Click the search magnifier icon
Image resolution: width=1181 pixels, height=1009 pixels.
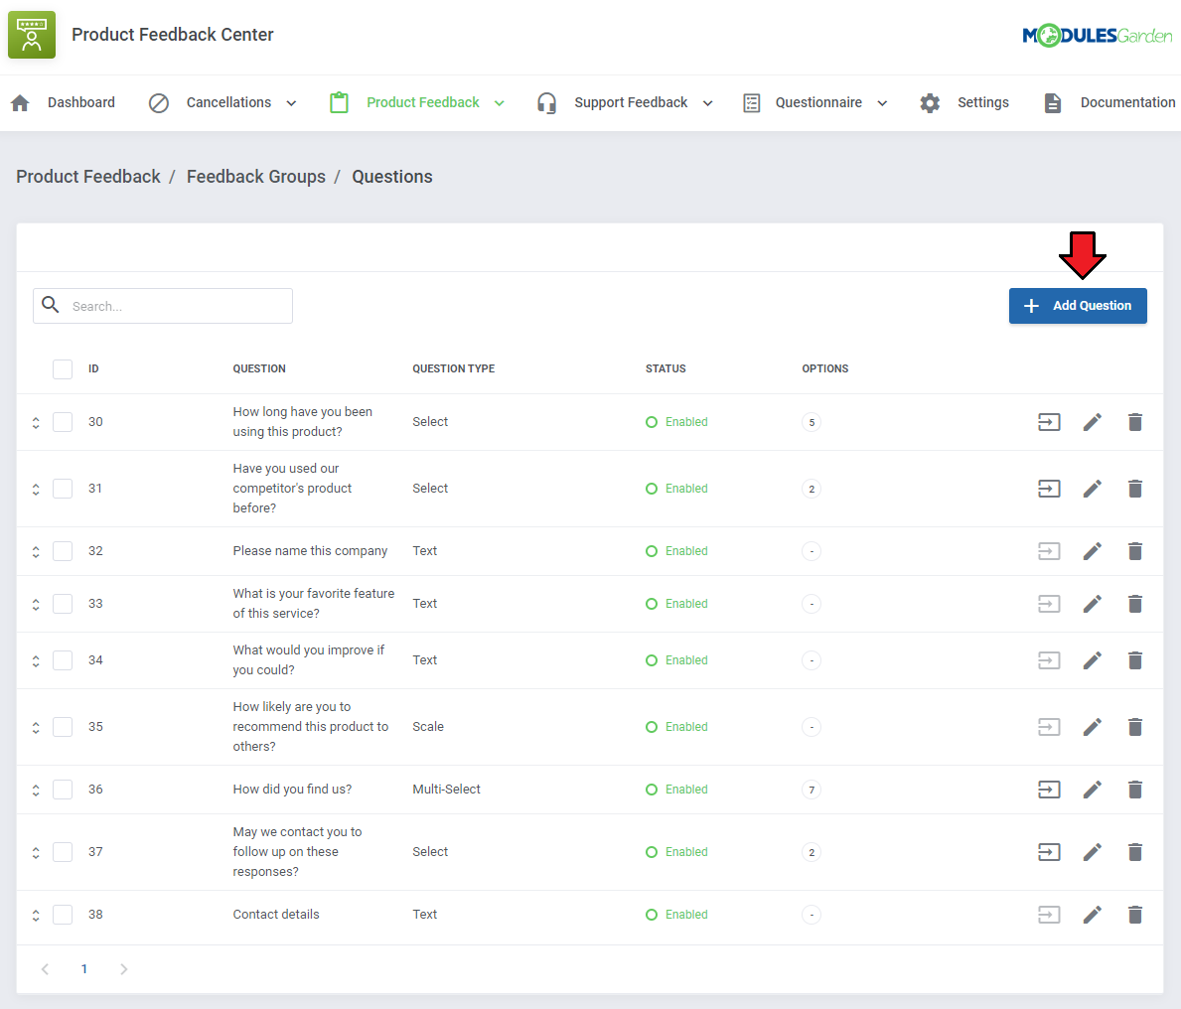coord(51,305)
